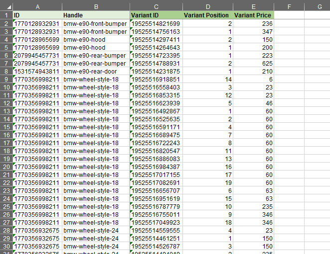This screenshot has height=254, width=330.
Task: Select Variant ID 19525516591171 cell
Action: (x=156, y=127)
